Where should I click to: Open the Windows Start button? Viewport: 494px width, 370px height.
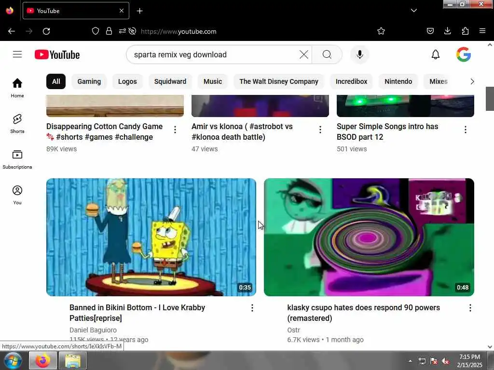[x=13, y=361]
